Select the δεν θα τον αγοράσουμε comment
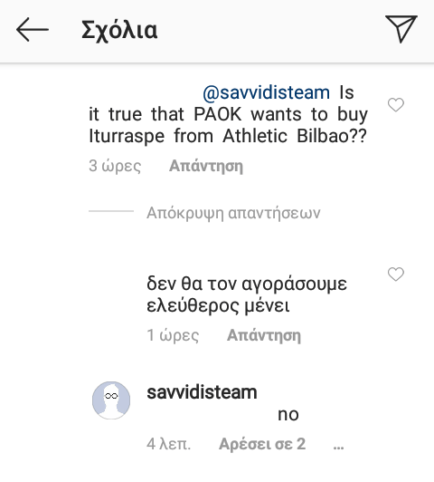The image size is (434, 482). pyautogui.click(x=247, y=294)
